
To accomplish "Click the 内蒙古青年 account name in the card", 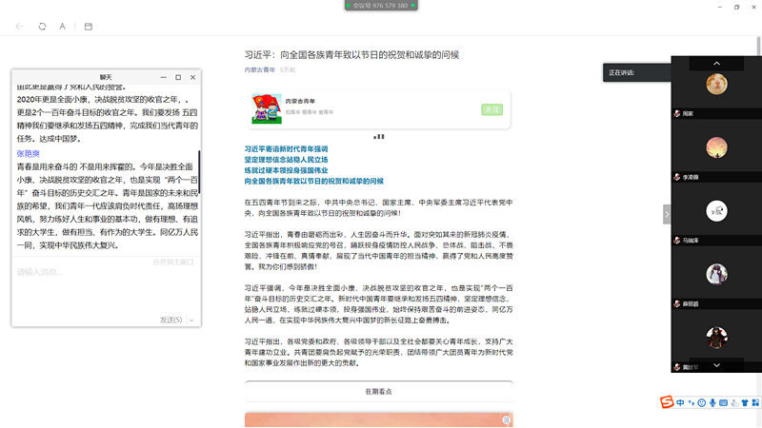I will click(x=300, y=101).
